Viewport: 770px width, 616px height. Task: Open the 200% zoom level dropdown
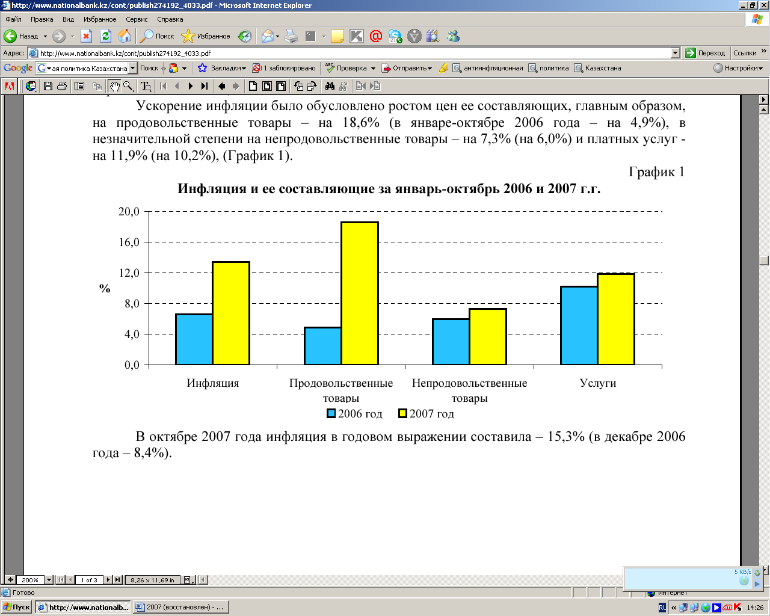pos(49,580)
